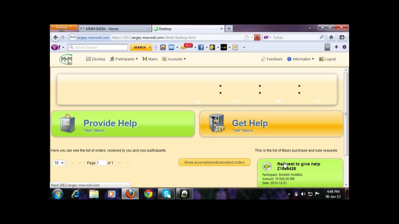Viewport: 399px width, 224px height.
Task: Expand the Participants menu
Action: tap(124, 59)
